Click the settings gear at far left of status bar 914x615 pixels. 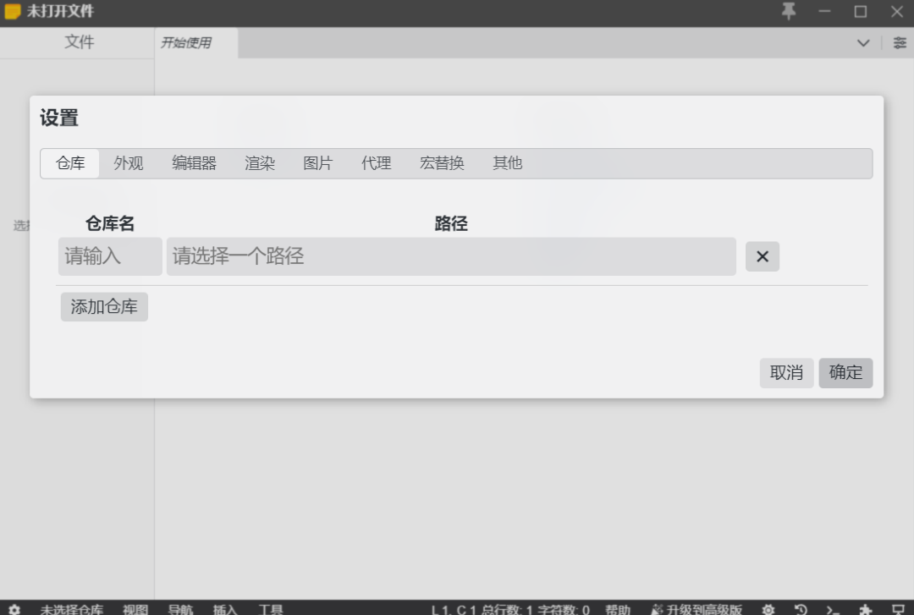[x=14, y=609]
